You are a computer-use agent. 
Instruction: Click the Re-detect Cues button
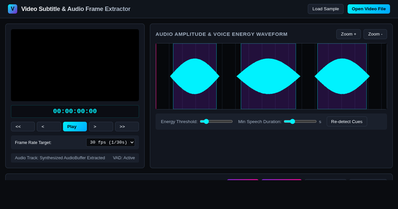[347, 121]
